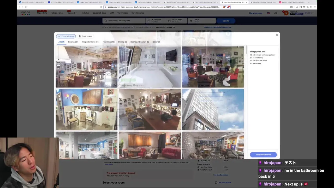Image resolution: width=334 pixels, height=188 pixels.
Task: Open the white balcony room photo
Action: pyautogui.click(x=150, y=67)
